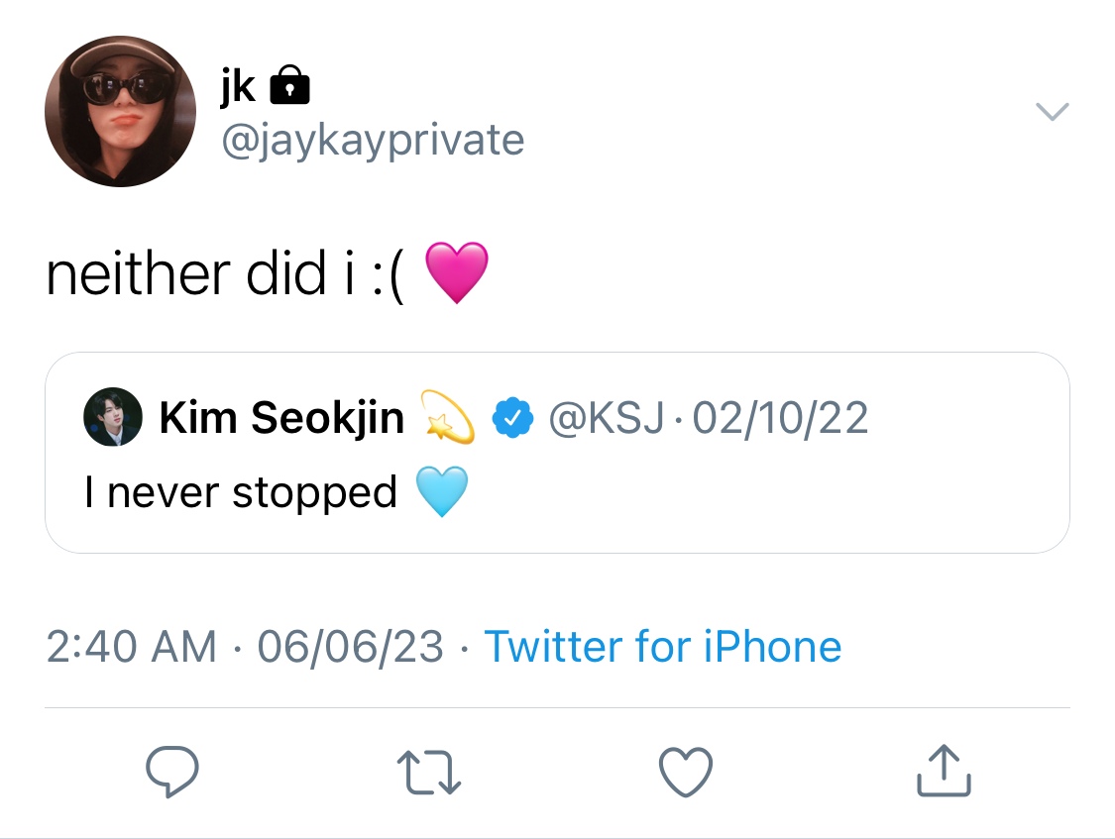
Task: Click the blue heart emoji in quoted tweet
Action: (x=442, y=491)
